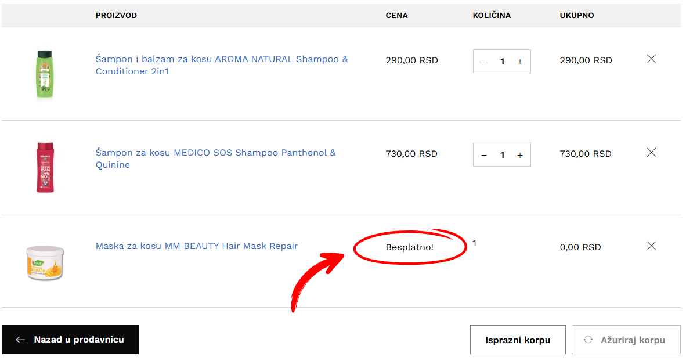The height and width of the screenshot is (364, 686).
Task: Click the MEDICO SOS quantity field
Action: tap(502, 155)
